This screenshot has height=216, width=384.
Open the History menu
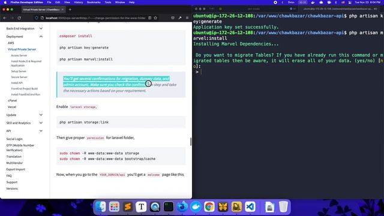79,2
